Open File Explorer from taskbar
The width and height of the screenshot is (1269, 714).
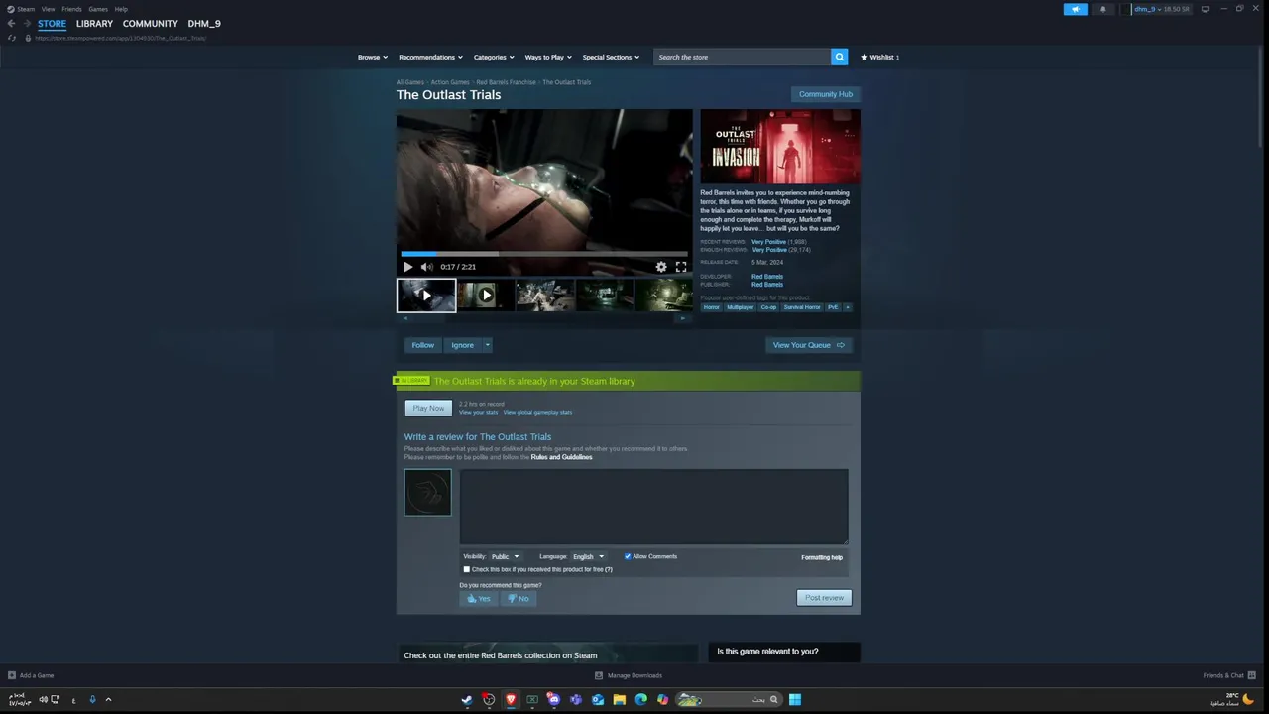(x=620, y=699)
